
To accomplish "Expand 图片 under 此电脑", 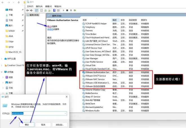I will [x=3, y=83].
